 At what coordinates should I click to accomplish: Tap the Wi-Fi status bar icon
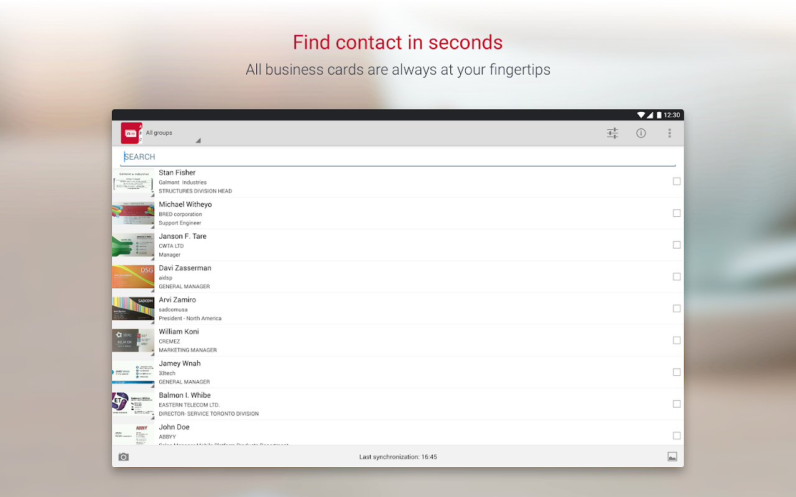pyautogui.click(x=641, y=115)
